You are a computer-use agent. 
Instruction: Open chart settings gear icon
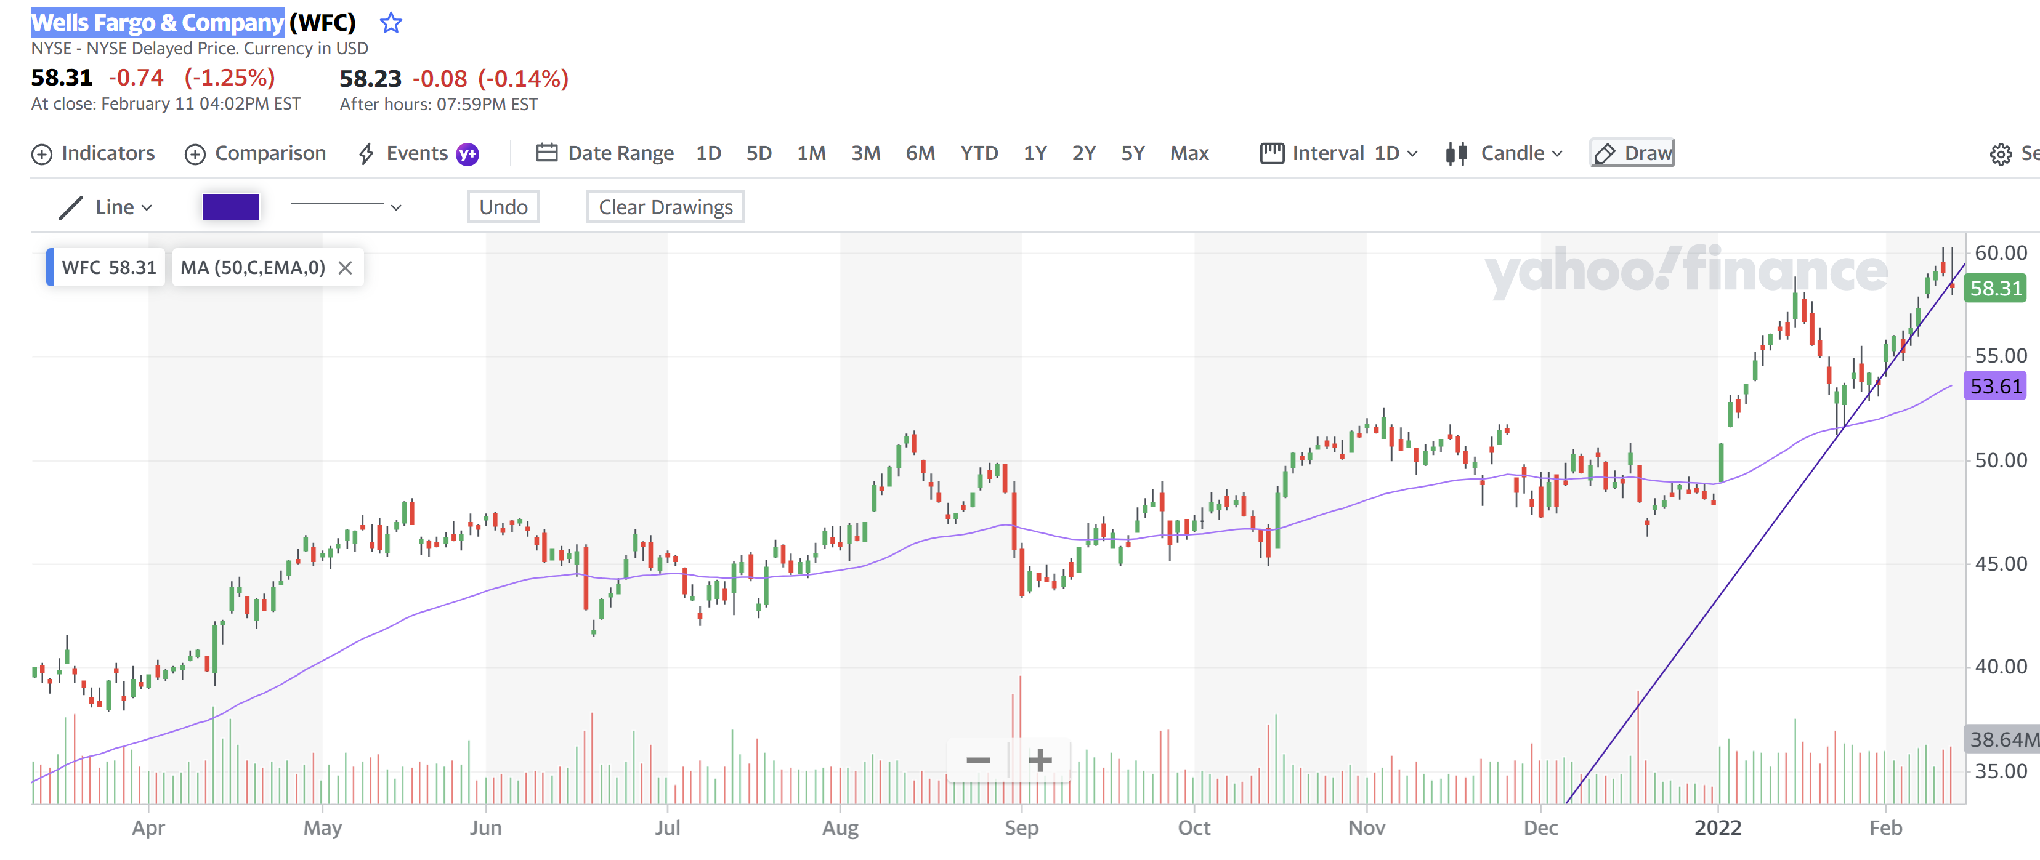pos(2001,155)
